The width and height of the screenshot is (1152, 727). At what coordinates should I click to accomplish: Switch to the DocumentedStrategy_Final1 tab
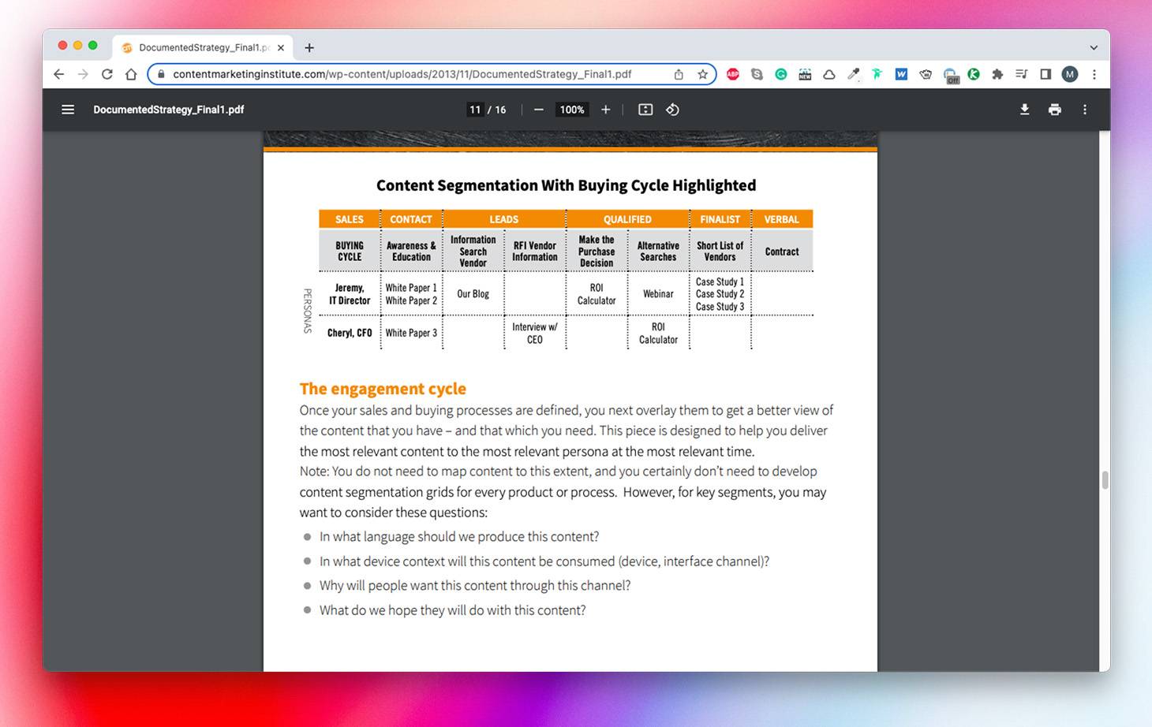201,47
